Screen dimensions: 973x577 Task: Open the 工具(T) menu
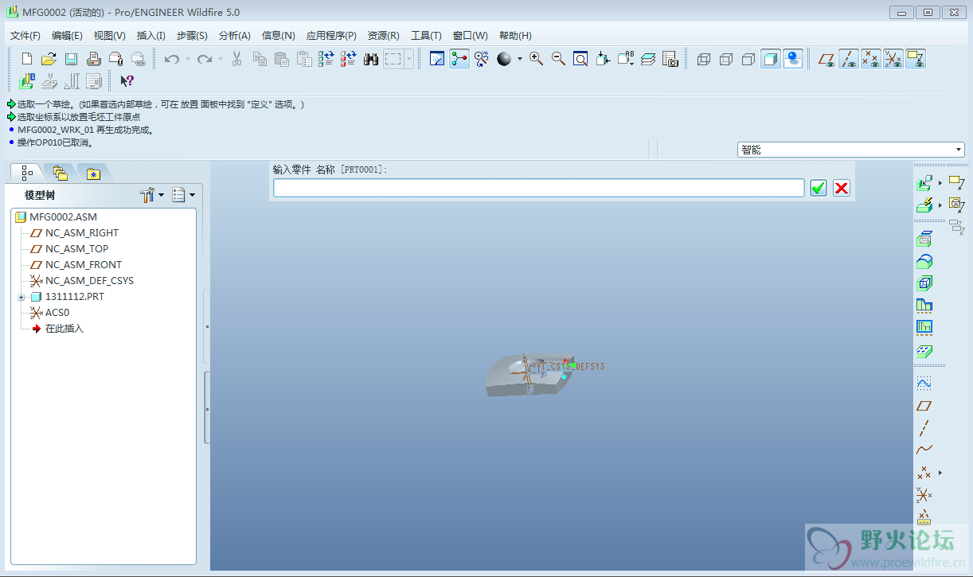426,36
